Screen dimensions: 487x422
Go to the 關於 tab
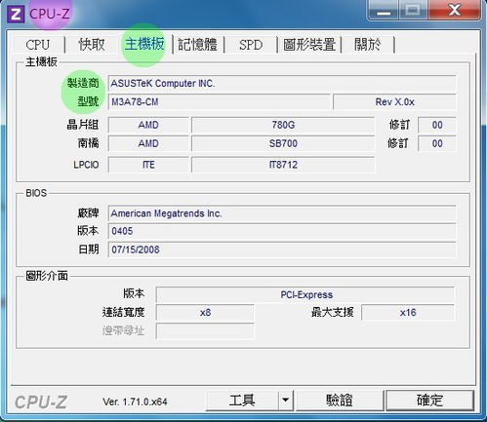click(368, 45)
